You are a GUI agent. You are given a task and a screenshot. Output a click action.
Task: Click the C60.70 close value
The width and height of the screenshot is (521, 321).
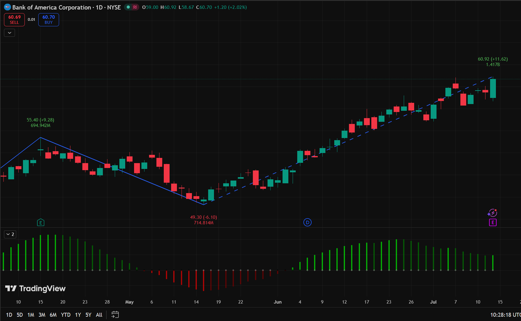(204, 7)
